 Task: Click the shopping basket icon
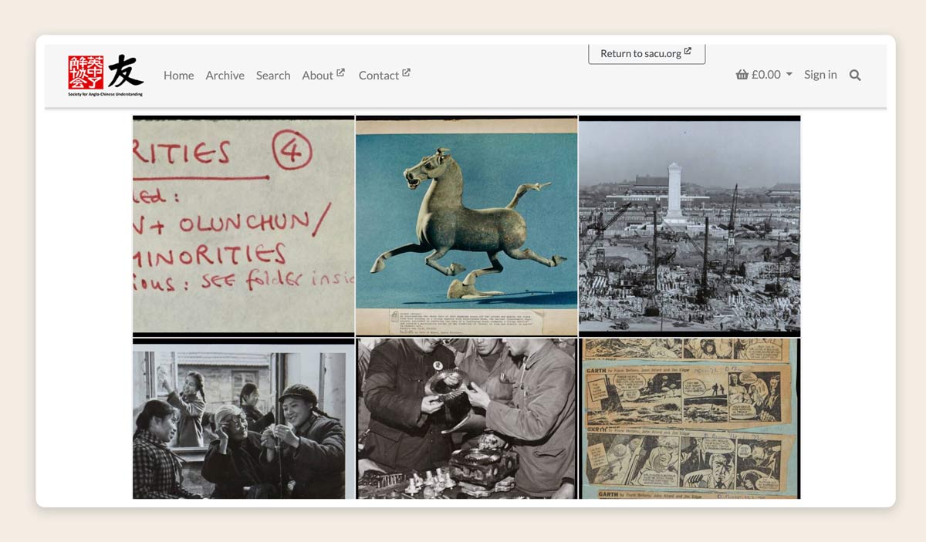(742, 75)
